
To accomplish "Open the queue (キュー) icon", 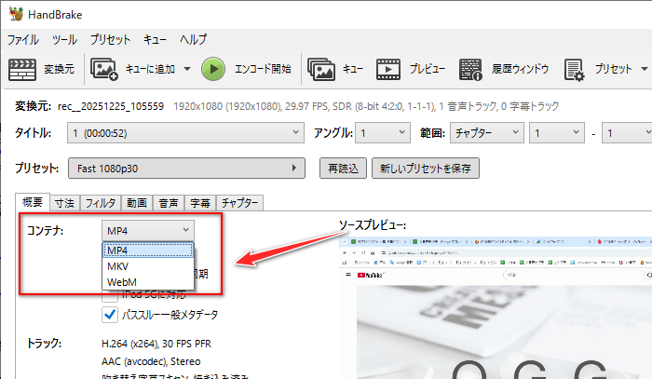I will coord(322,69).
